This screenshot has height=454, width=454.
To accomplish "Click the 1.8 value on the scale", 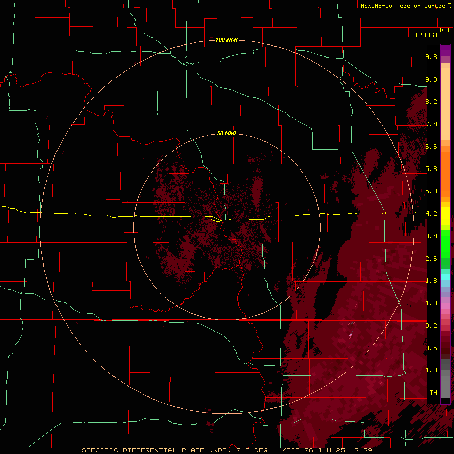I will pos(431,281).
